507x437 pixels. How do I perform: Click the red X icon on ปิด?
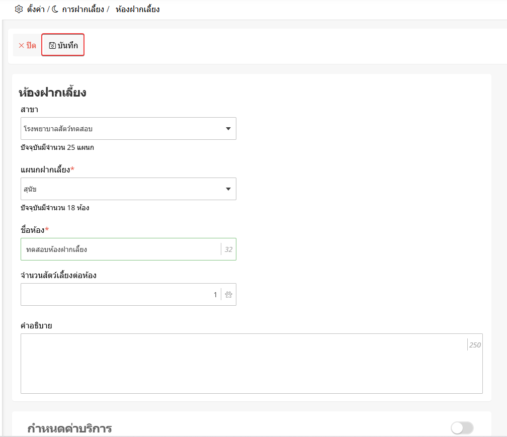(21, 46)
